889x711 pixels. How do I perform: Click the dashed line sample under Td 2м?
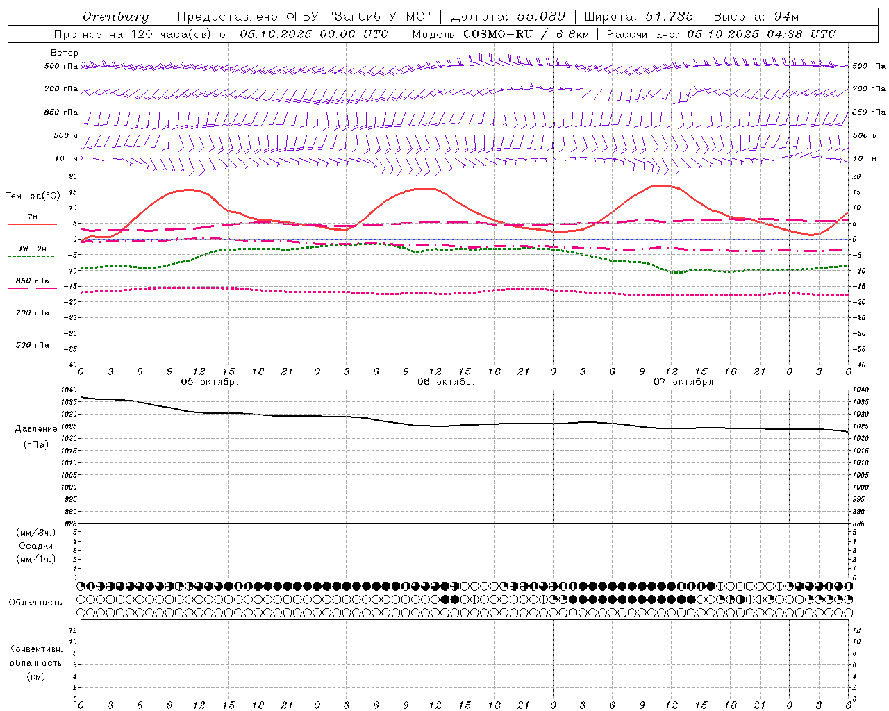31,256
